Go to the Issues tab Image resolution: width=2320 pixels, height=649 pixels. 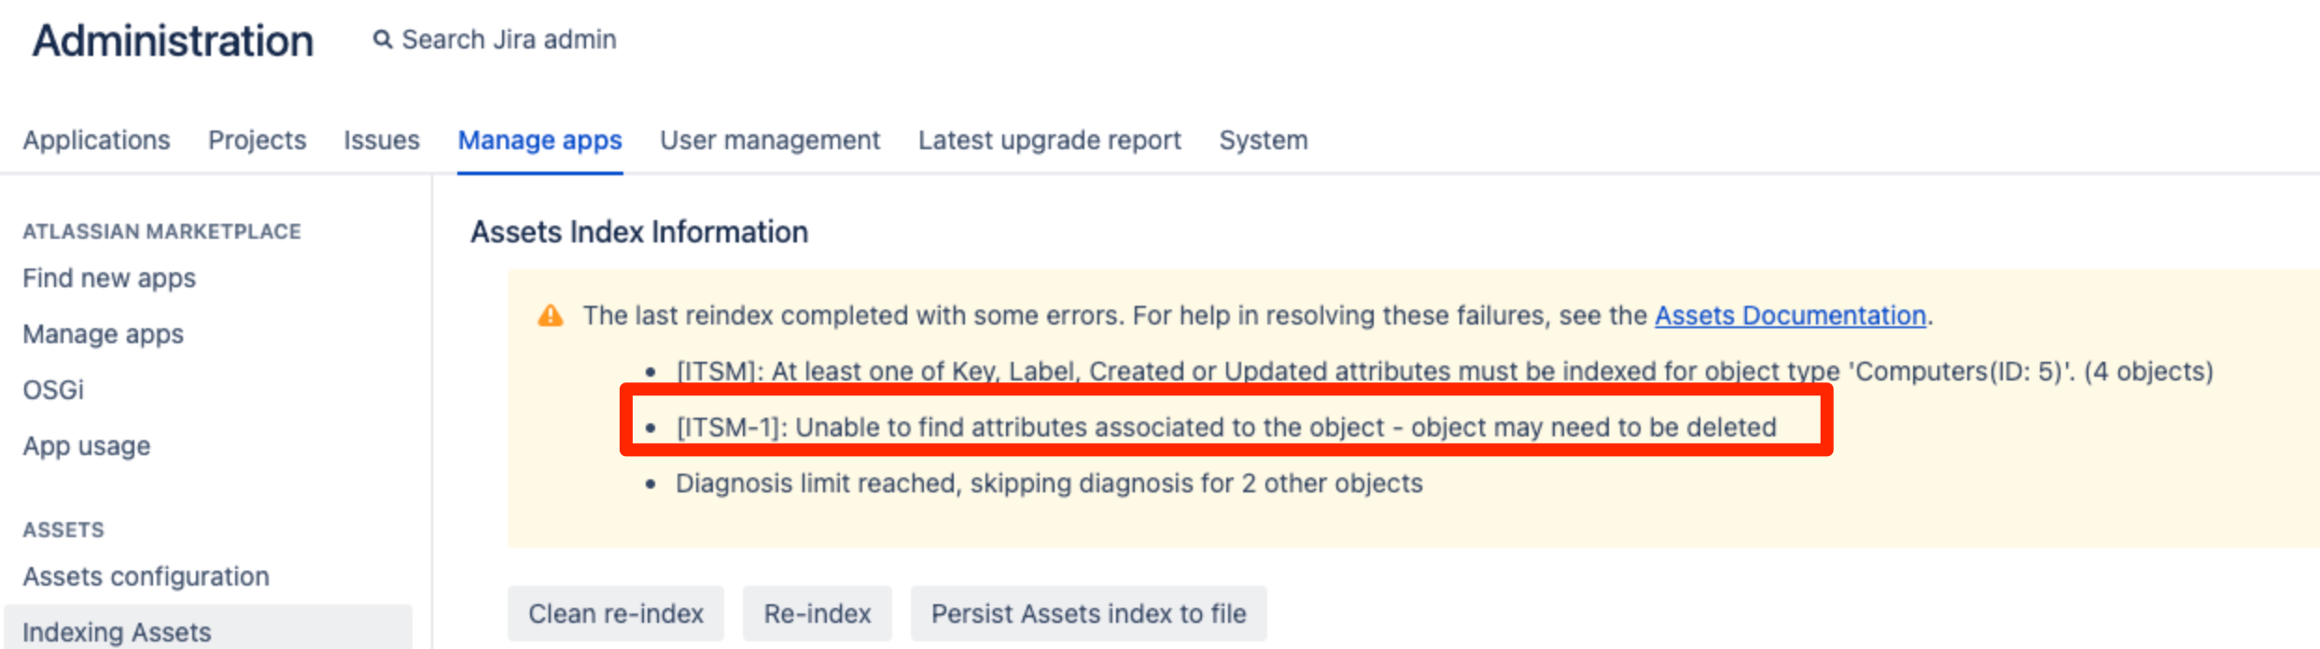click(x=381, y=140)
